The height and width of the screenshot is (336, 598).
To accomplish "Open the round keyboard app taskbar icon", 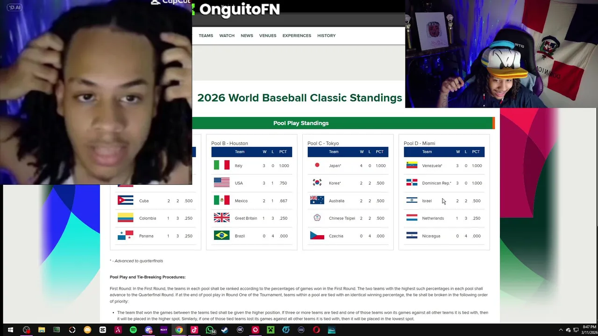I will pyautogui.click(x=301, y=330).
